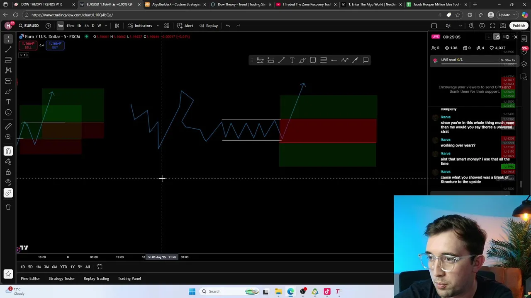Activate the zoom in tool
Image resolution: width=531 pixels, height=298 pixels.
point(8,137)
